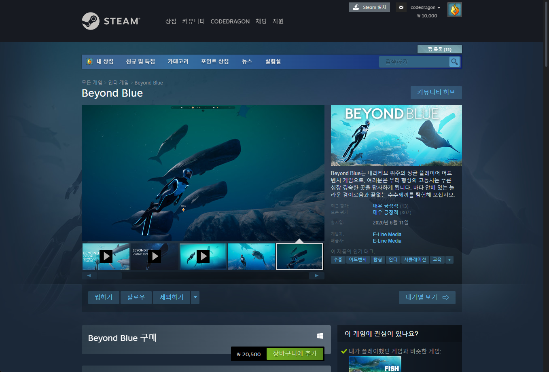The height and width of the screenshot is (372, 549).
Task: Click the 어드벤처 tag
Action: tap(358, 260)
